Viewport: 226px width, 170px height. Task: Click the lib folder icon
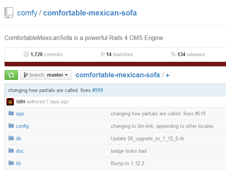pos(11,163)
